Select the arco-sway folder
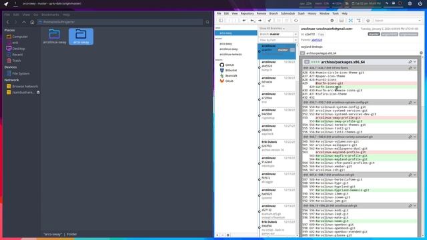This screenshot has height=240, width=427. [81, 37]
